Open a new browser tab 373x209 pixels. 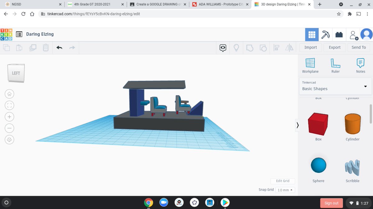320,4
